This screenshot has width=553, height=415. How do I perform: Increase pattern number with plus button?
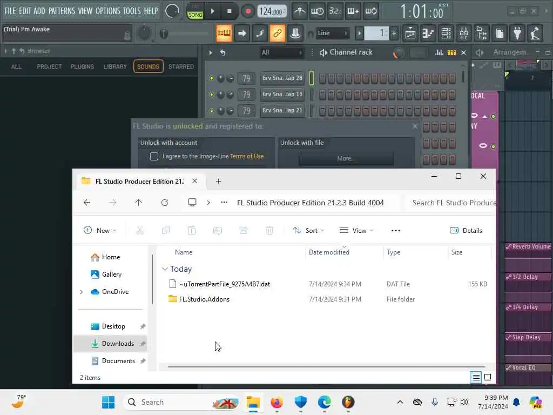click(394, 34)
